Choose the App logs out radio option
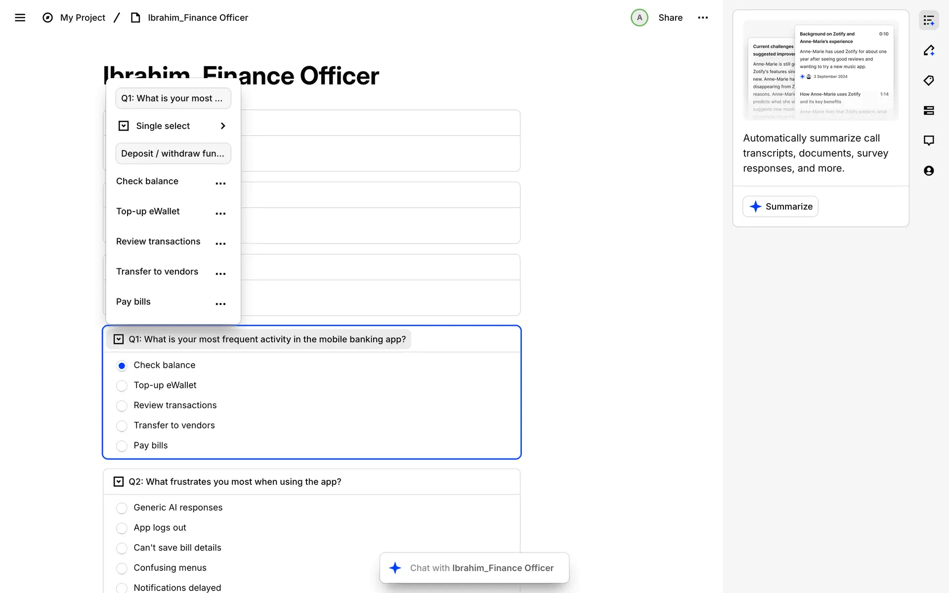This screenshot has height=593, width=949. coord(122,528)
